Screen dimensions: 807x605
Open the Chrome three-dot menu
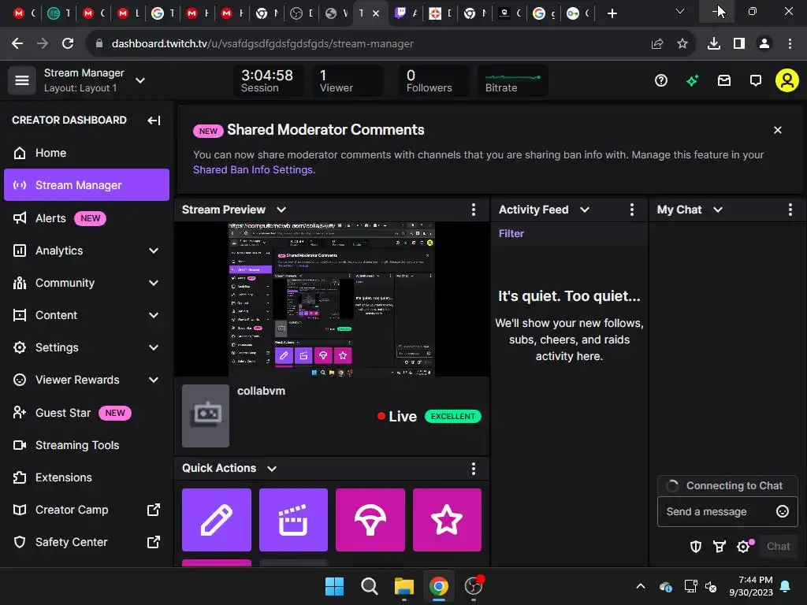click(x=790, y=44)
